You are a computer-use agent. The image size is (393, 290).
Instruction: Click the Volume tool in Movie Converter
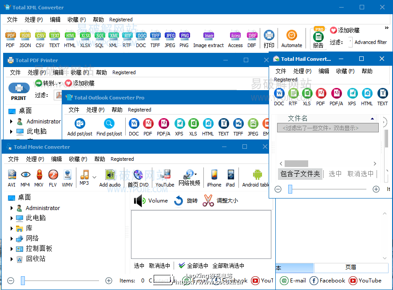151,201
